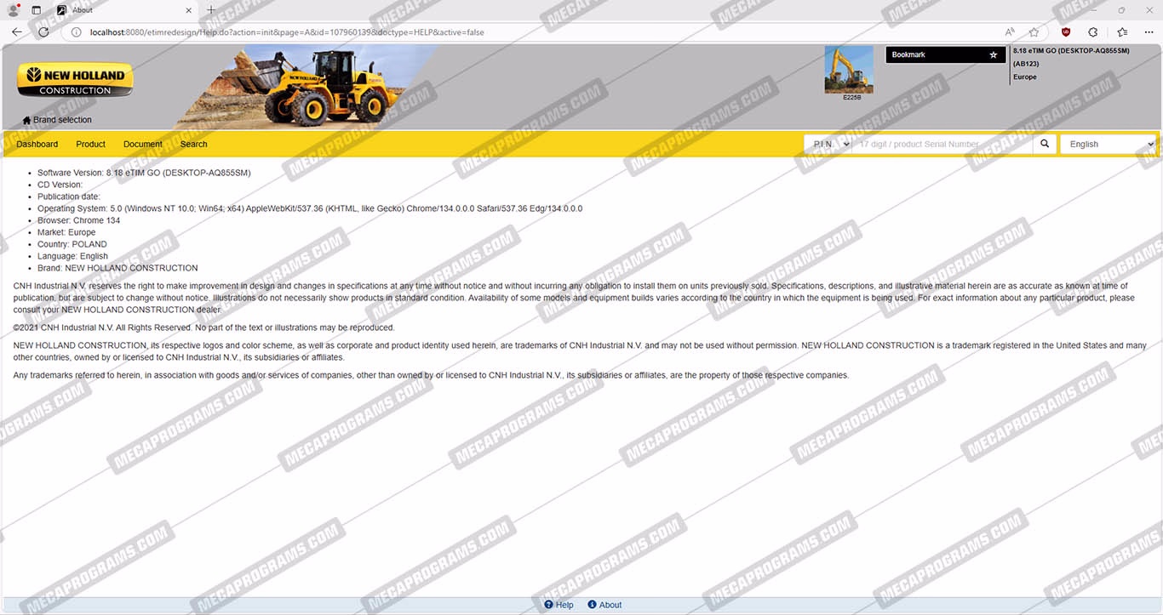The height and width of the screenshot is (615, 1163).
Task: Click the site information icon in address bar
Action: (76, 32)
